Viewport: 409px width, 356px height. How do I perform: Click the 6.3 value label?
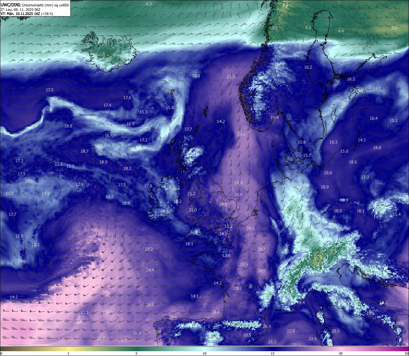click(x=149, y=4)
